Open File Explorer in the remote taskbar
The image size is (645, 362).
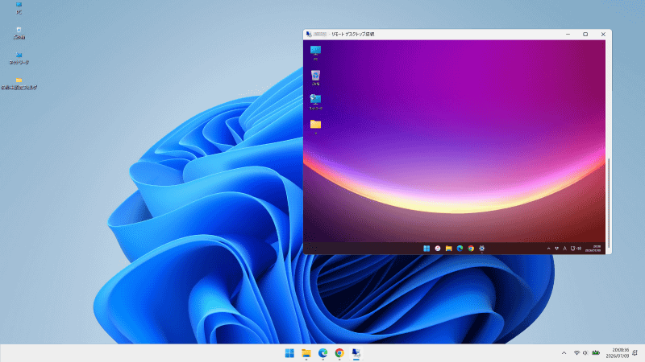coord(449,249)
